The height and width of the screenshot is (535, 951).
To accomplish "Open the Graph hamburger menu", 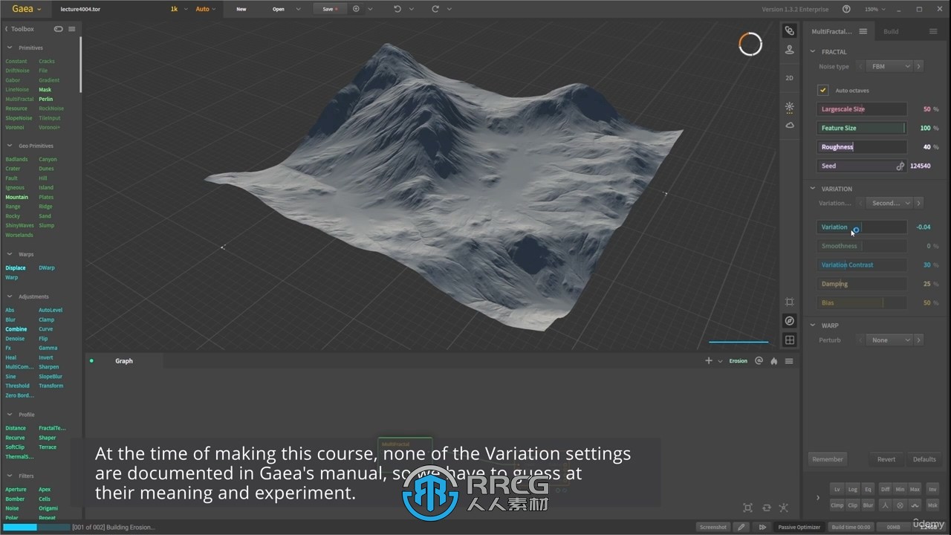I will click(789, 361).
